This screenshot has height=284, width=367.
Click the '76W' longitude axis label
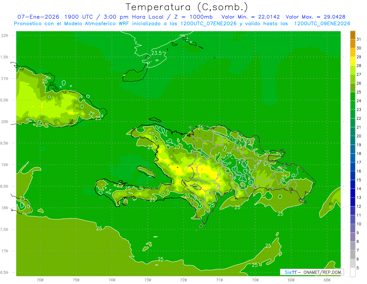pyautogui.click(x=40, y=280)
